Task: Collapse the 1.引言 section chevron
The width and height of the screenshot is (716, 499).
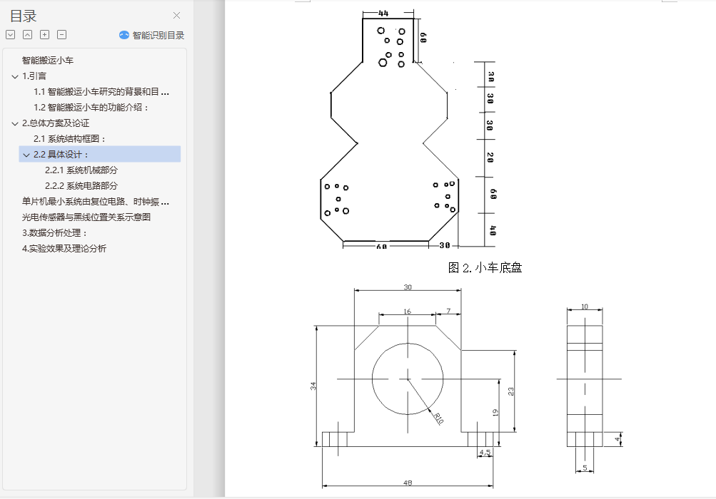Action: click(x=14, y=76)
